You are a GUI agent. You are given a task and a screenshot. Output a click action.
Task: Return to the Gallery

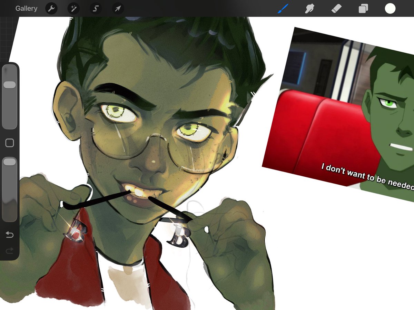pos(26,9)
